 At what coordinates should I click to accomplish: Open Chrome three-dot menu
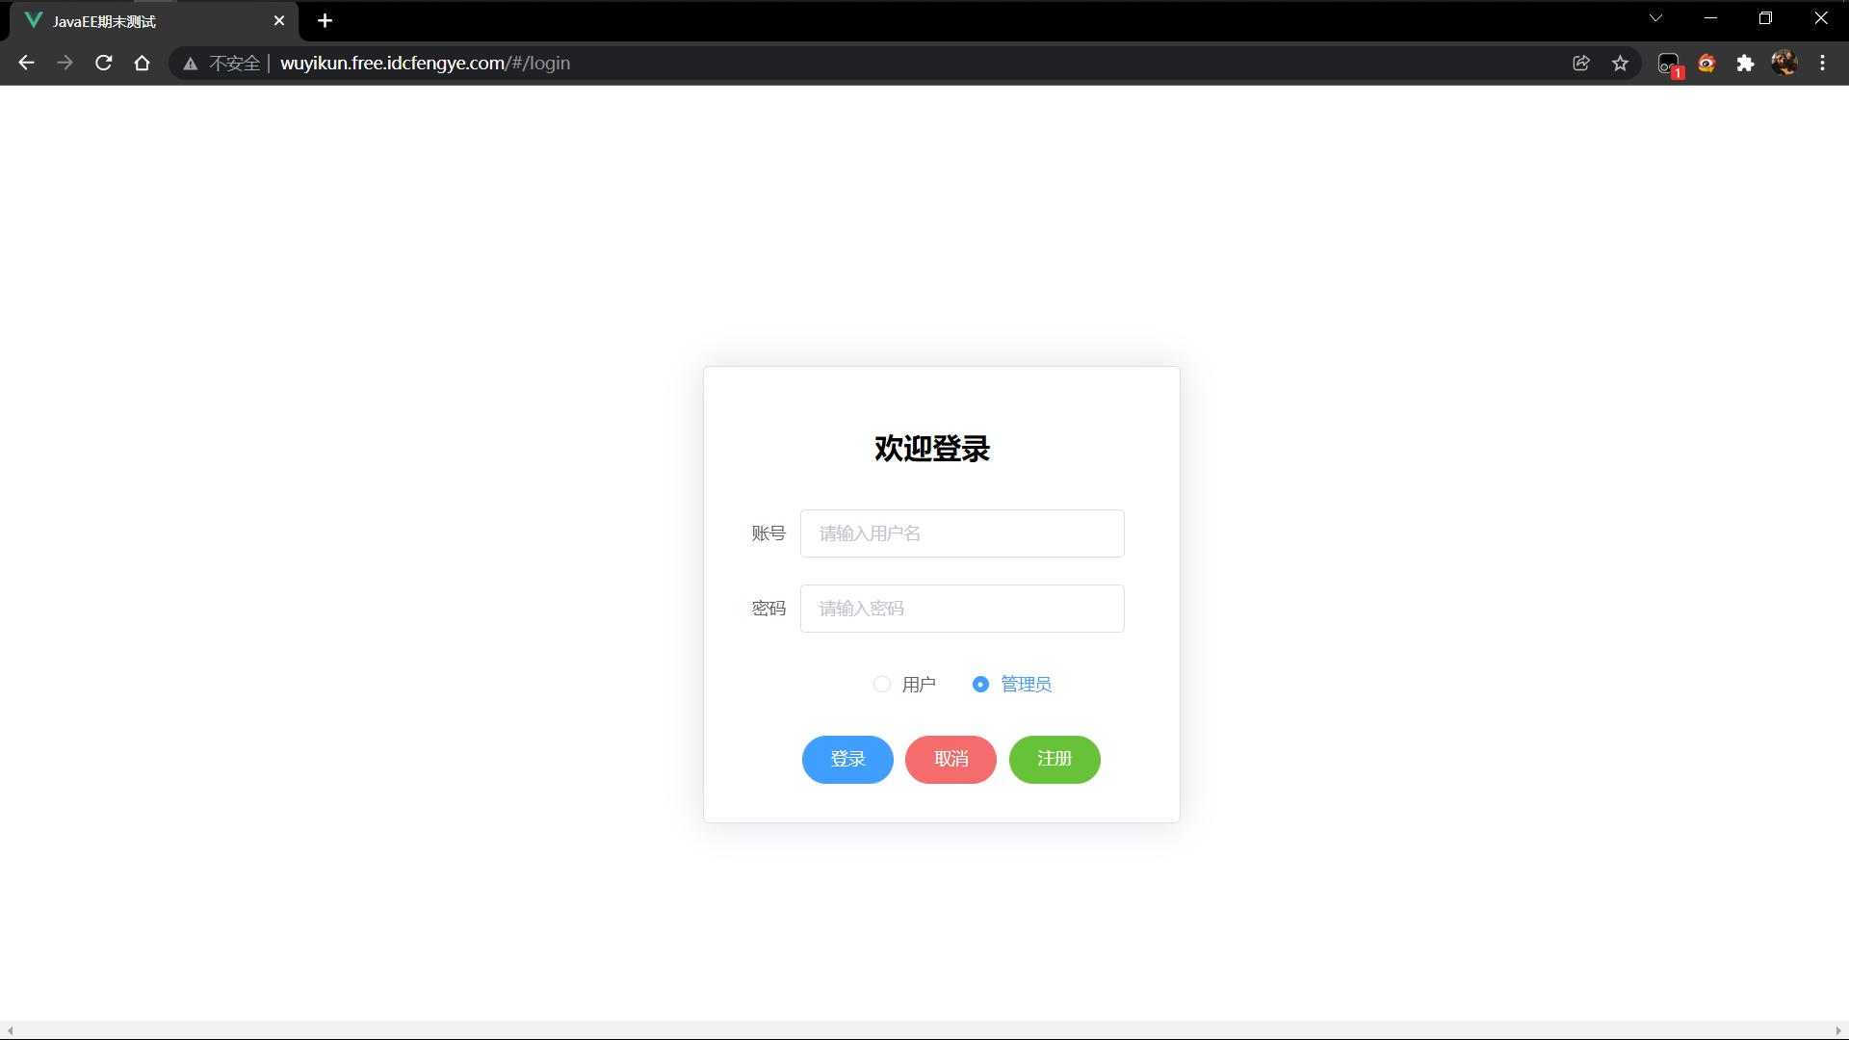click(1822, 64)
